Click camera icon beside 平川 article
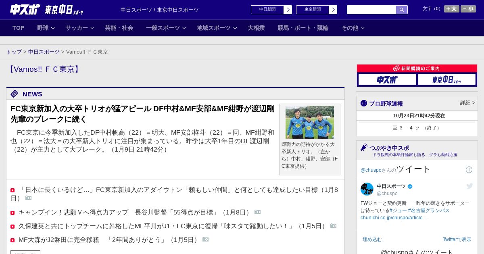Image resolution: width=484 pixels, height=254 pixels. click(x=334, y=226)
